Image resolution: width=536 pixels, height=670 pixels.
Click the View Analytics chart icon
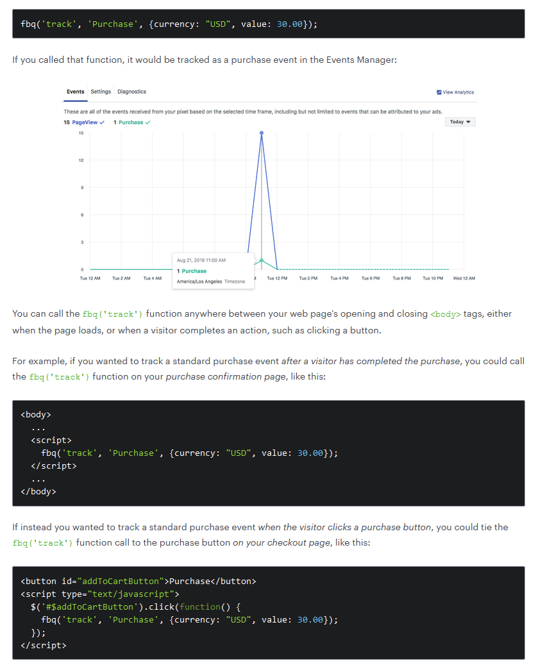click(439, 92)
